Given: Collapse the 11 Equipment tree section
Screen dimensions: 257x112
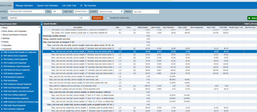Looking at the screenshot, I should [0, 49].
